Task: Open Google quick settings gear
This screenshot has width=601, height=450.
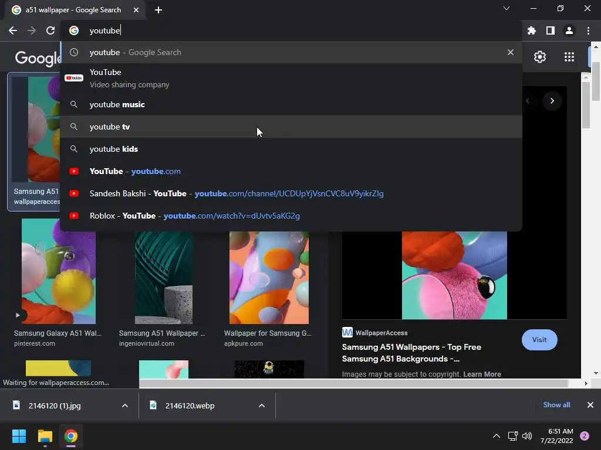Action: coord(540,57)
